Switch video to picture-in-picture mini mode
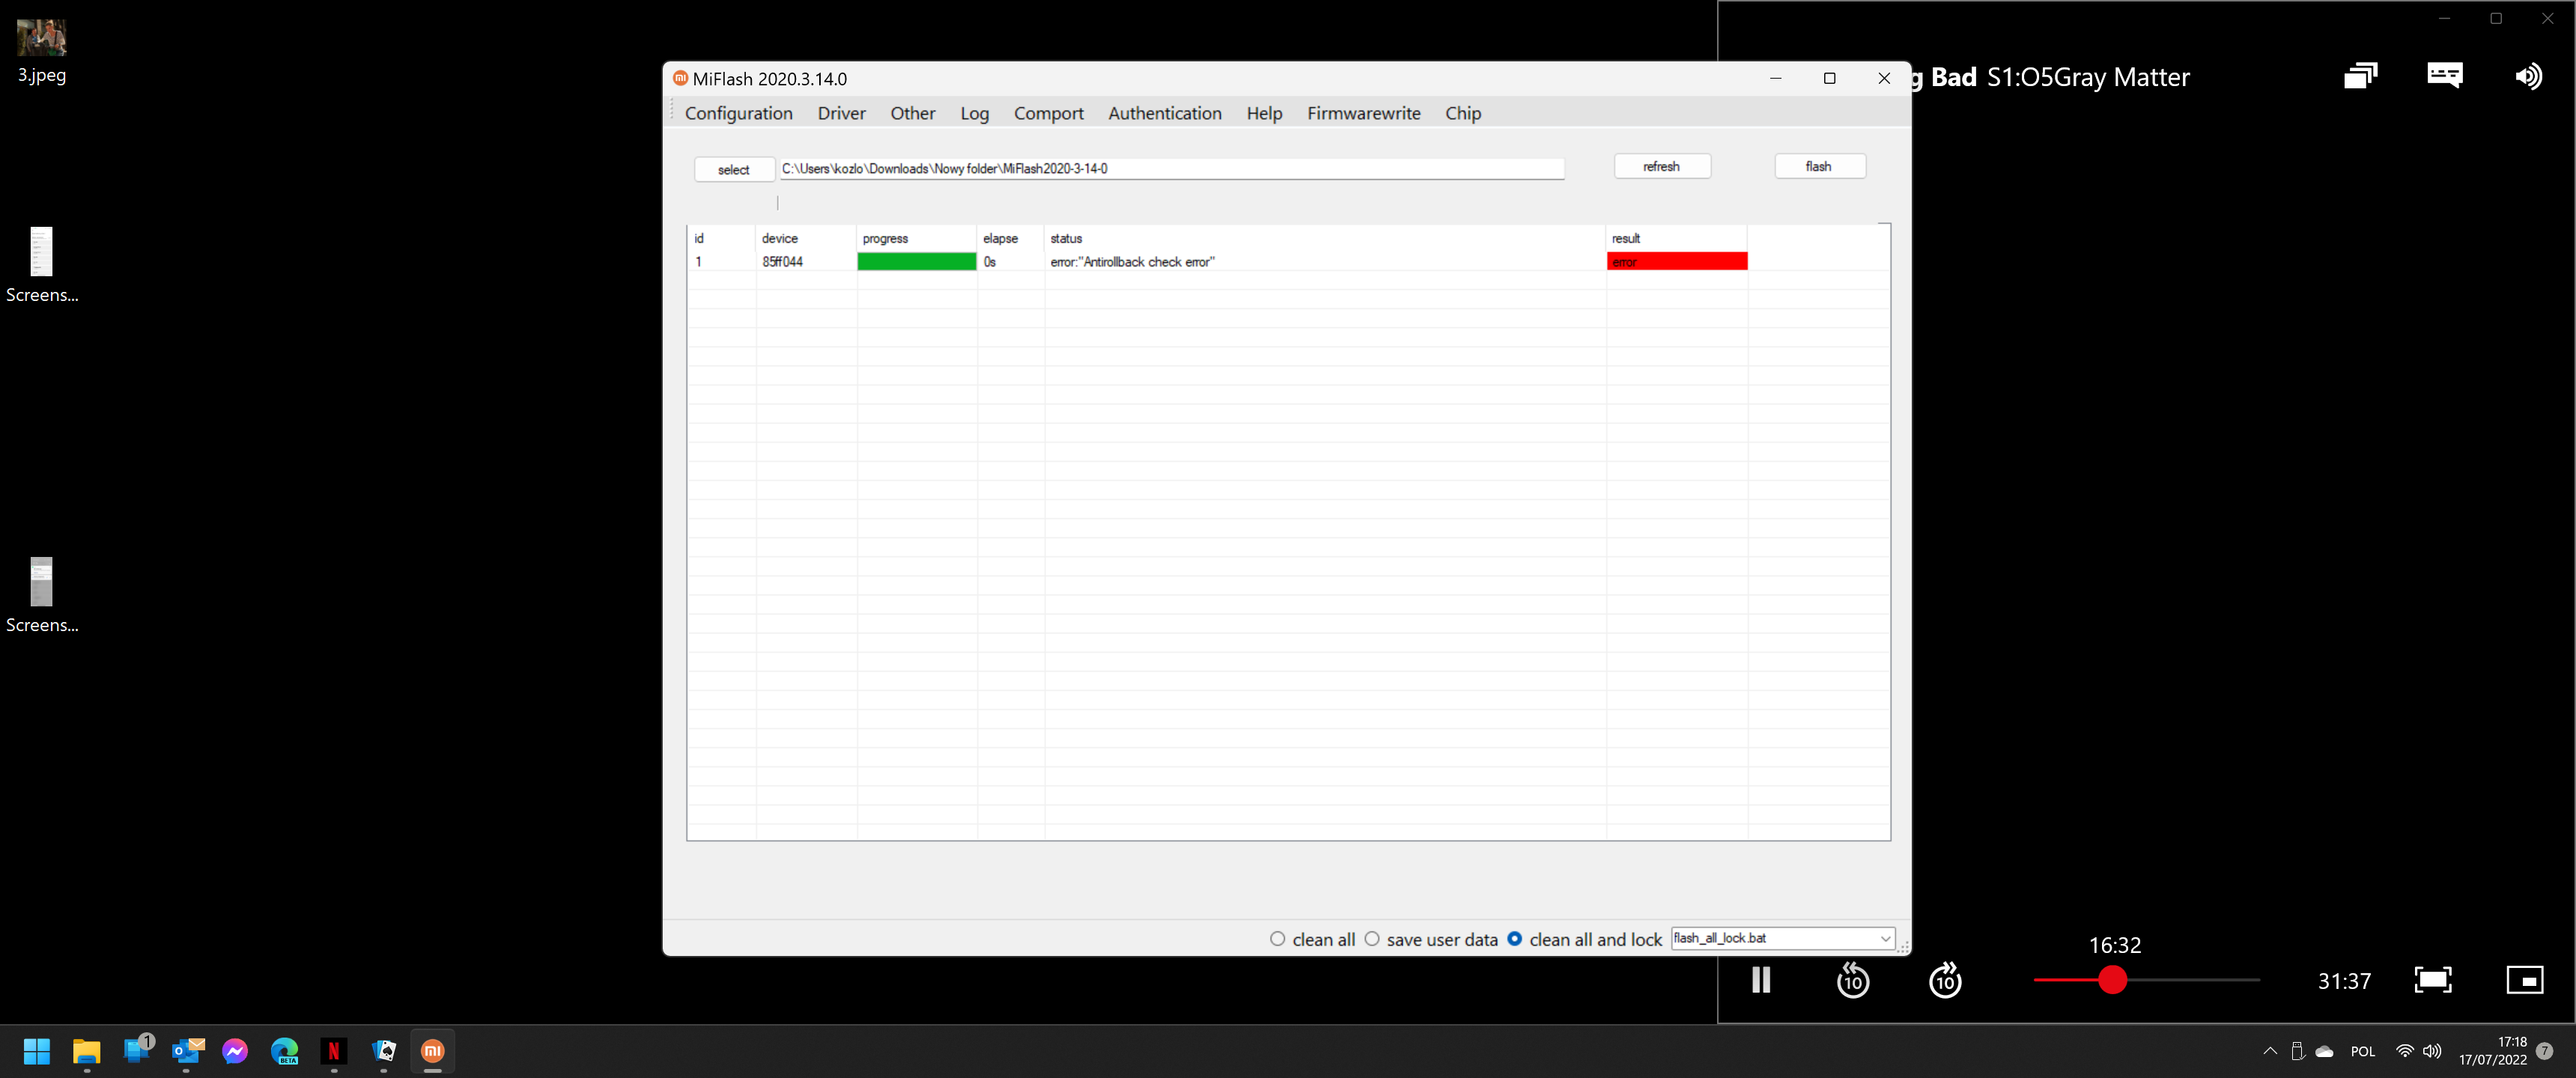 point(2524,980)
